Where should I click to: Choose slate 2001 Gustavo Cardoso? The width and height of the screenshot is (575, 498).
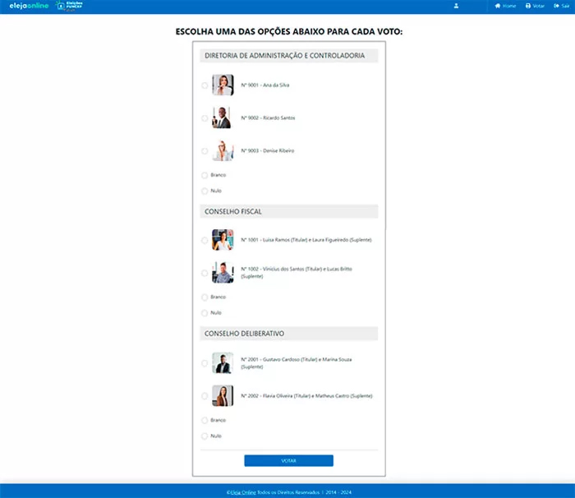tap(205, 363)
